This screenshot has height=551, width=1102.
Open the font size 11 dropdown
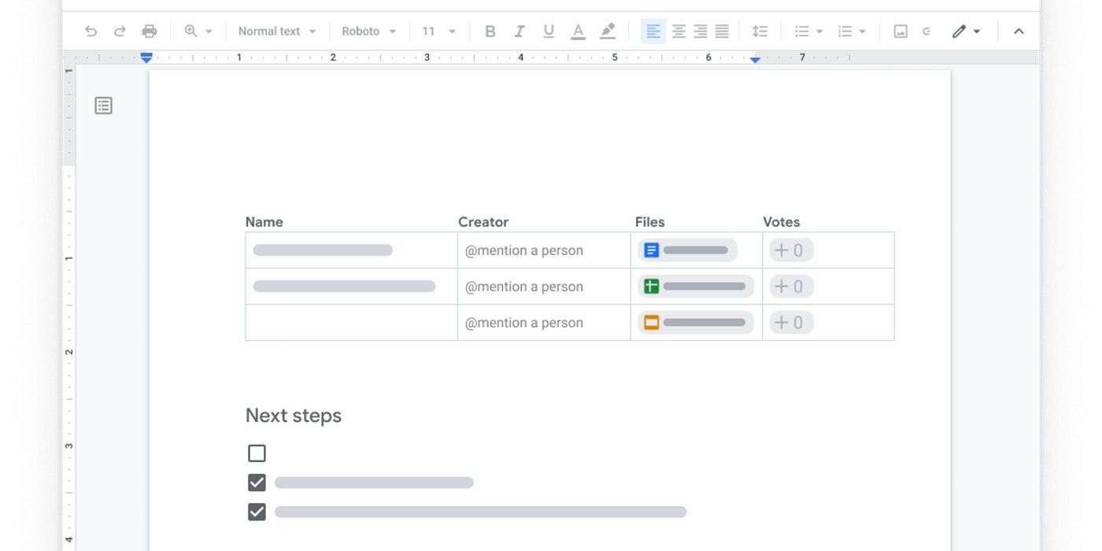click(438, 31)
